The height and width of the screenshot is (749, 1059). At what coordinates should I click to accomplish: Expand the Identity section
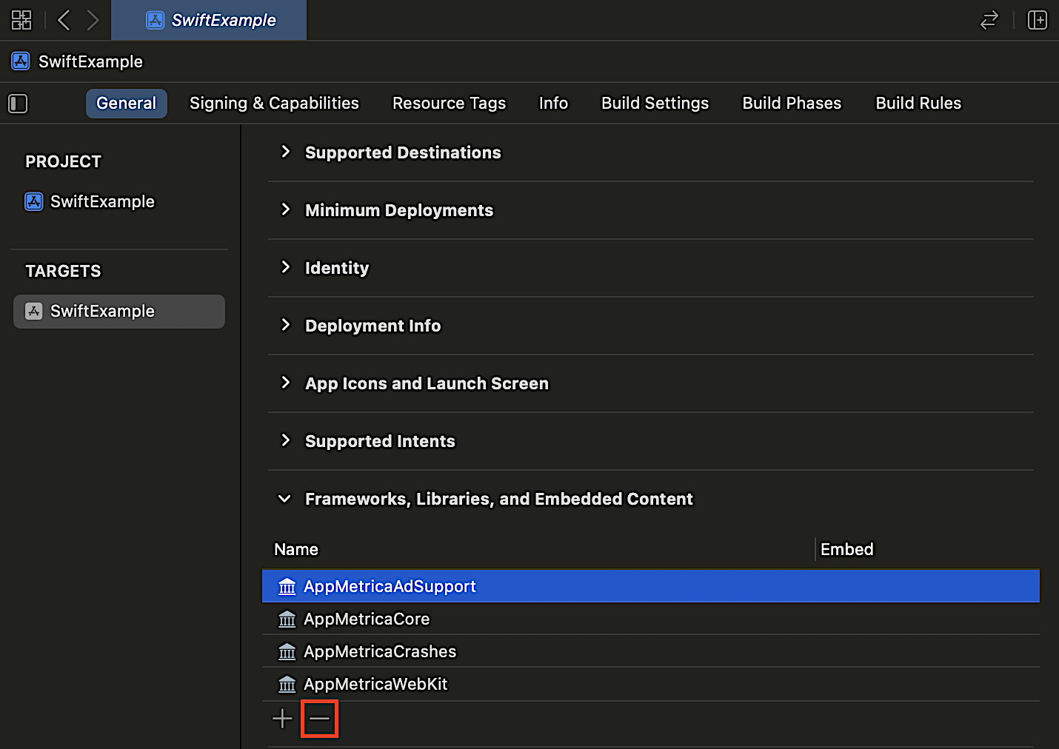tap(285, 267)
